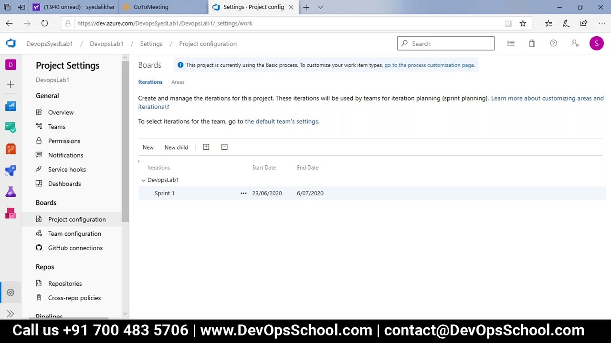The image size is (611, 343).
Task: Open the Pipelines hub icon in left rail
Action: (x=11, y=170)
